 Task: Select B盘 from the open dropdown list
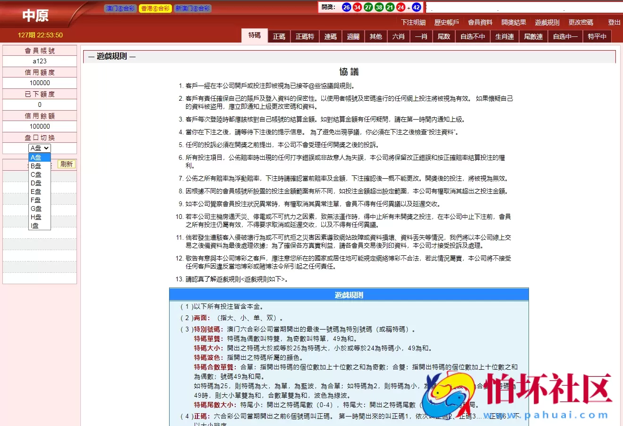click(x=37, y=165)
